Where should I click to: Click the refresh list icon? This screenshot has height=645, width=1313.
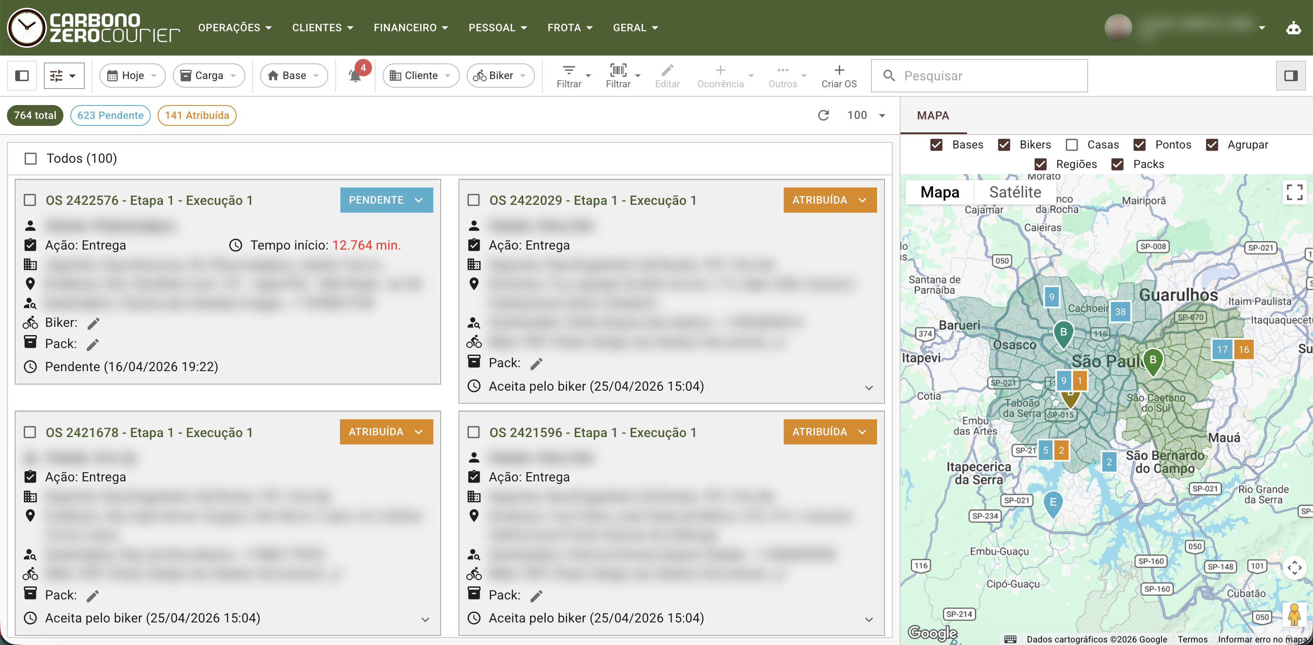coord(823,115)
